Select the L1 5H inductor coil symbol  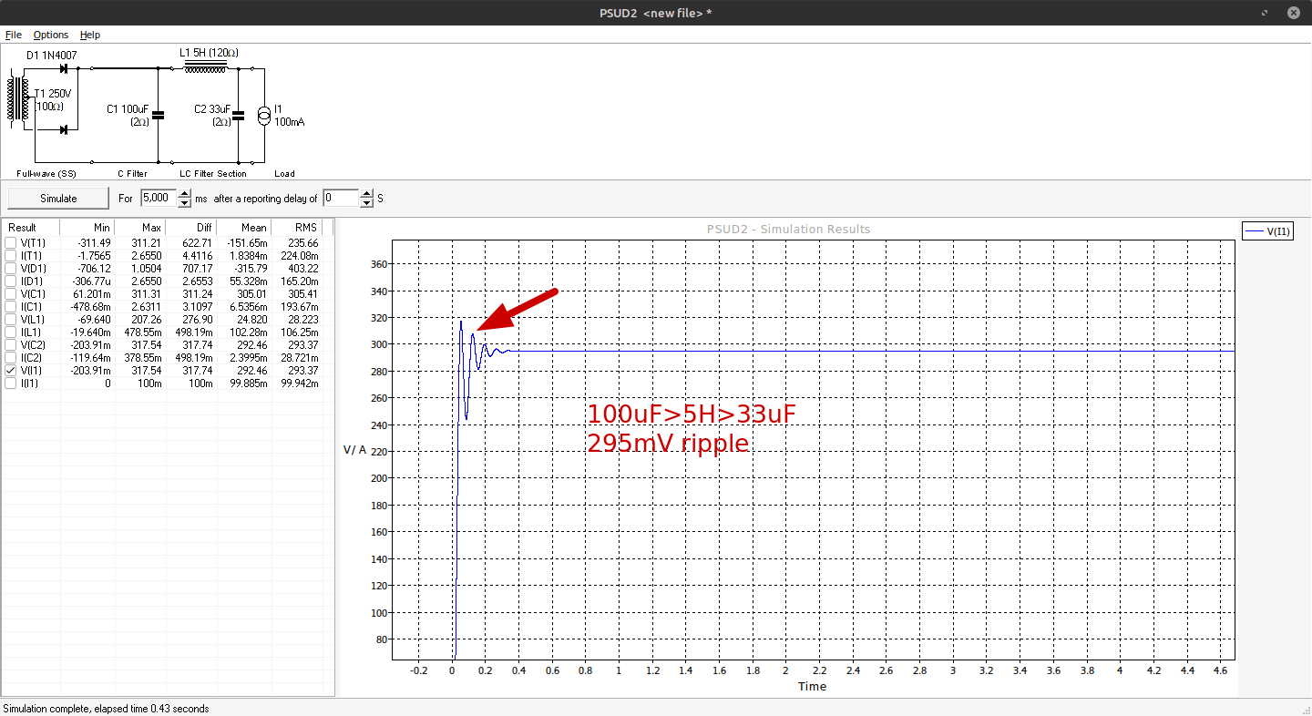(205, 65)
